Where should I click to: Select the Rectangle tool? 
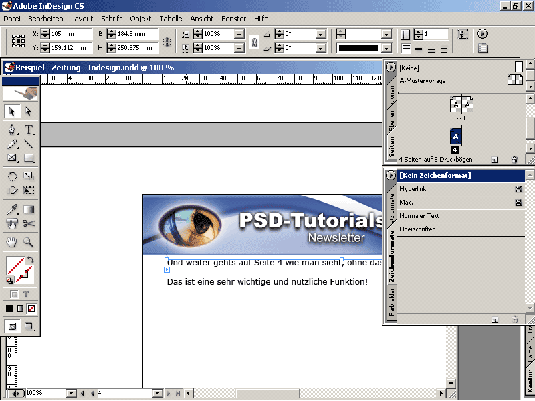pos(29,158)
